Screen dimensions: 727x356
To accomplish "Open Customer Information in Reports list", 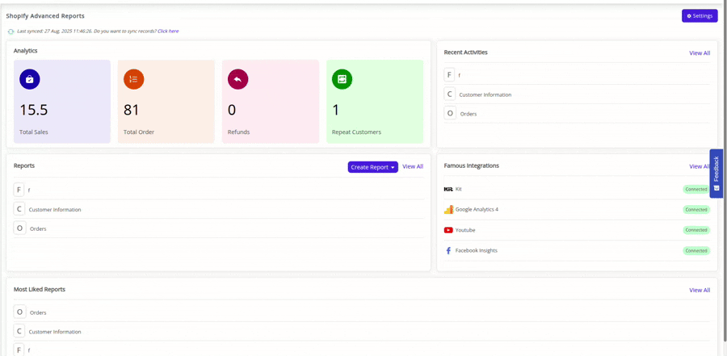I will pyautogui.click(x=55, y=210).
